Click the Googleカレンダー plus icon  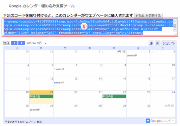coord(148,121)
